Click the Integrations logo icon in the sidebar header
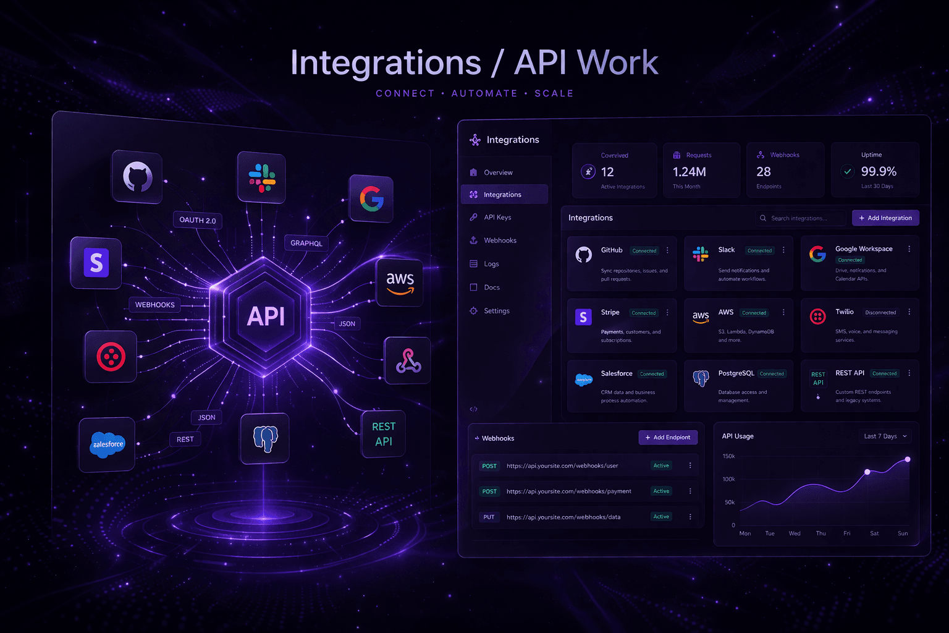 click(x=475, y=140)
